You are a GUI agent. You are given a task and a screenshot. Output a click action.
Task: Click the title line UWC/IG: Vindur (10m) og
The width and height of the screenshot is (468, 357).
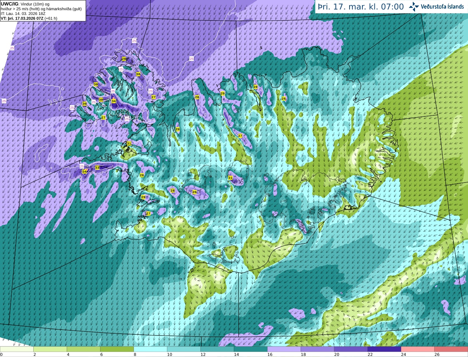point(25,4)
